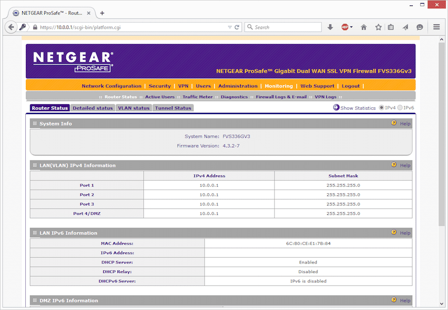Select firmware version 4.3.2-7 text
Image resolution: width=448 pixels, height=310 pixels.
click(231, 146)
